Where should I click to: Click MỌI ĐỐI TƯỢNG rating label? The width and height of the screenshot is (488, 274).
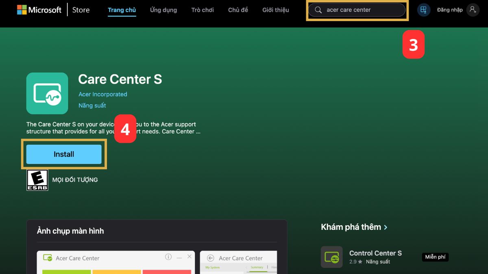point(75,180)
